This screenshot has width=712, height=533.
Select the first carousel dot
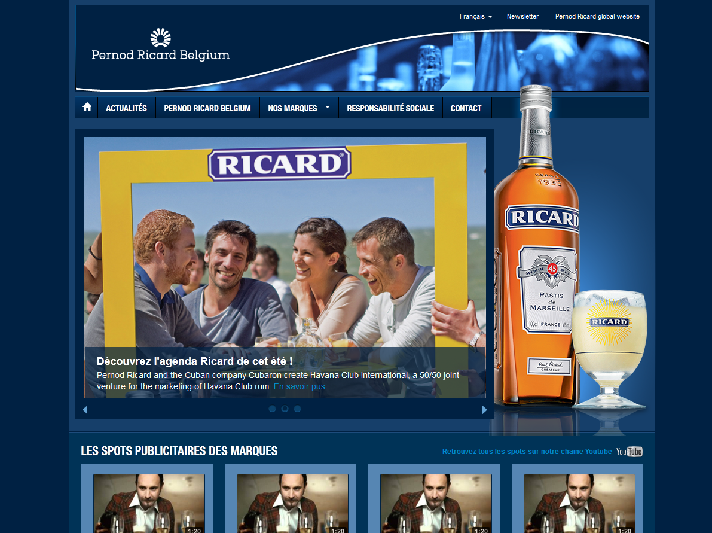coord(272,409)
